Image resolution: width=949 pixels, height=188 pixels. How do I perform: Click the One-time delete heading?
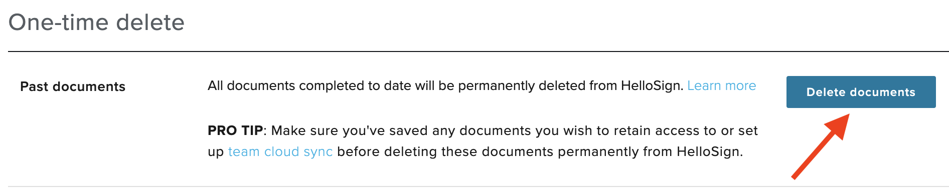point(96,22)
